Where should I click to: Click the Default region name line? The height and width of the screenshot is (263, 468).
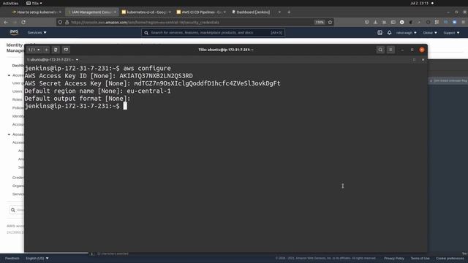point(97,91)
